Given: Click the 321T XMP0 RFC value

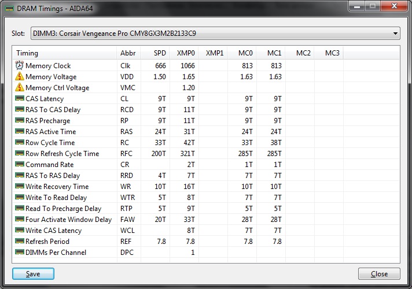Looking at the screenshot, I should pos(187,154).
